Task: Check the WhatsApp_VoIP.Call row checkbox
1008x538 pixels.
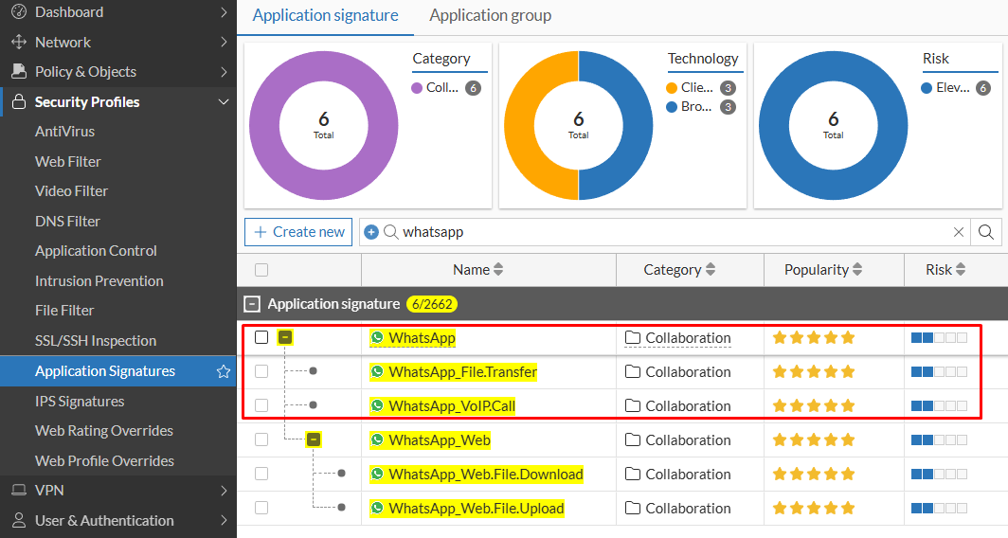Action: coord(261,405)
